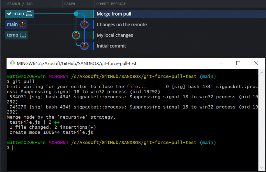The height and width of the screenshot is (172, 266).
Task: Click the terminal scrollbar down arrow
Action: [x=261, y=168]
